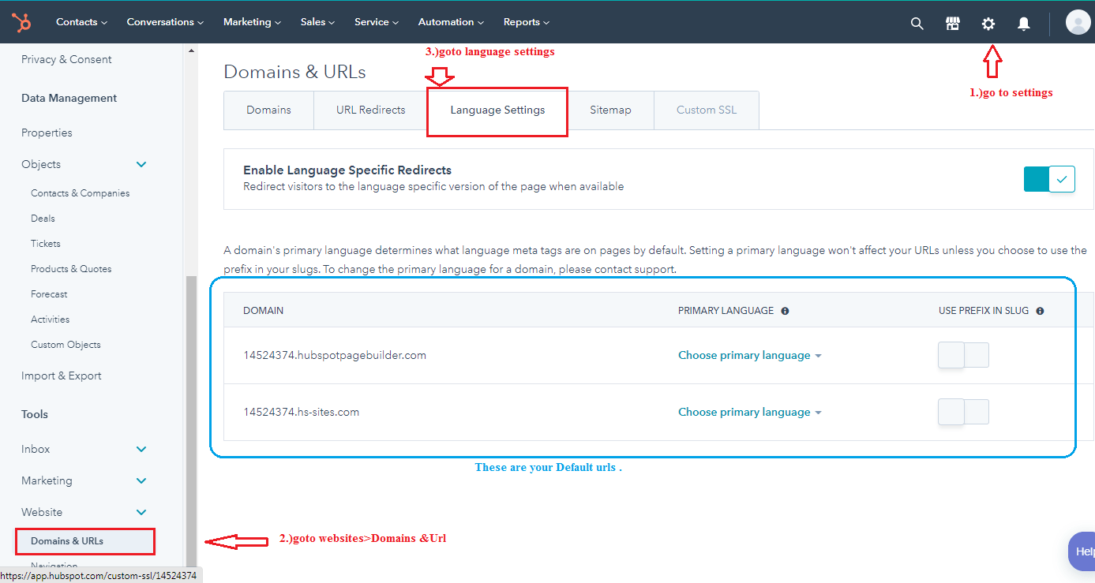Open the search icon in top navigation
The width and height of the screenshot is (1095, 583).
917,23
